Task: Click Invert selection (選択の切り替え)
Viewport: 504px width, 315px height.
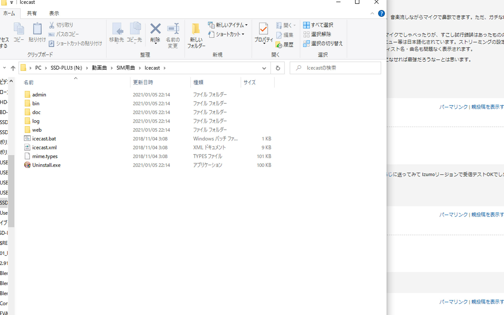Action: [x=323, y=43]
